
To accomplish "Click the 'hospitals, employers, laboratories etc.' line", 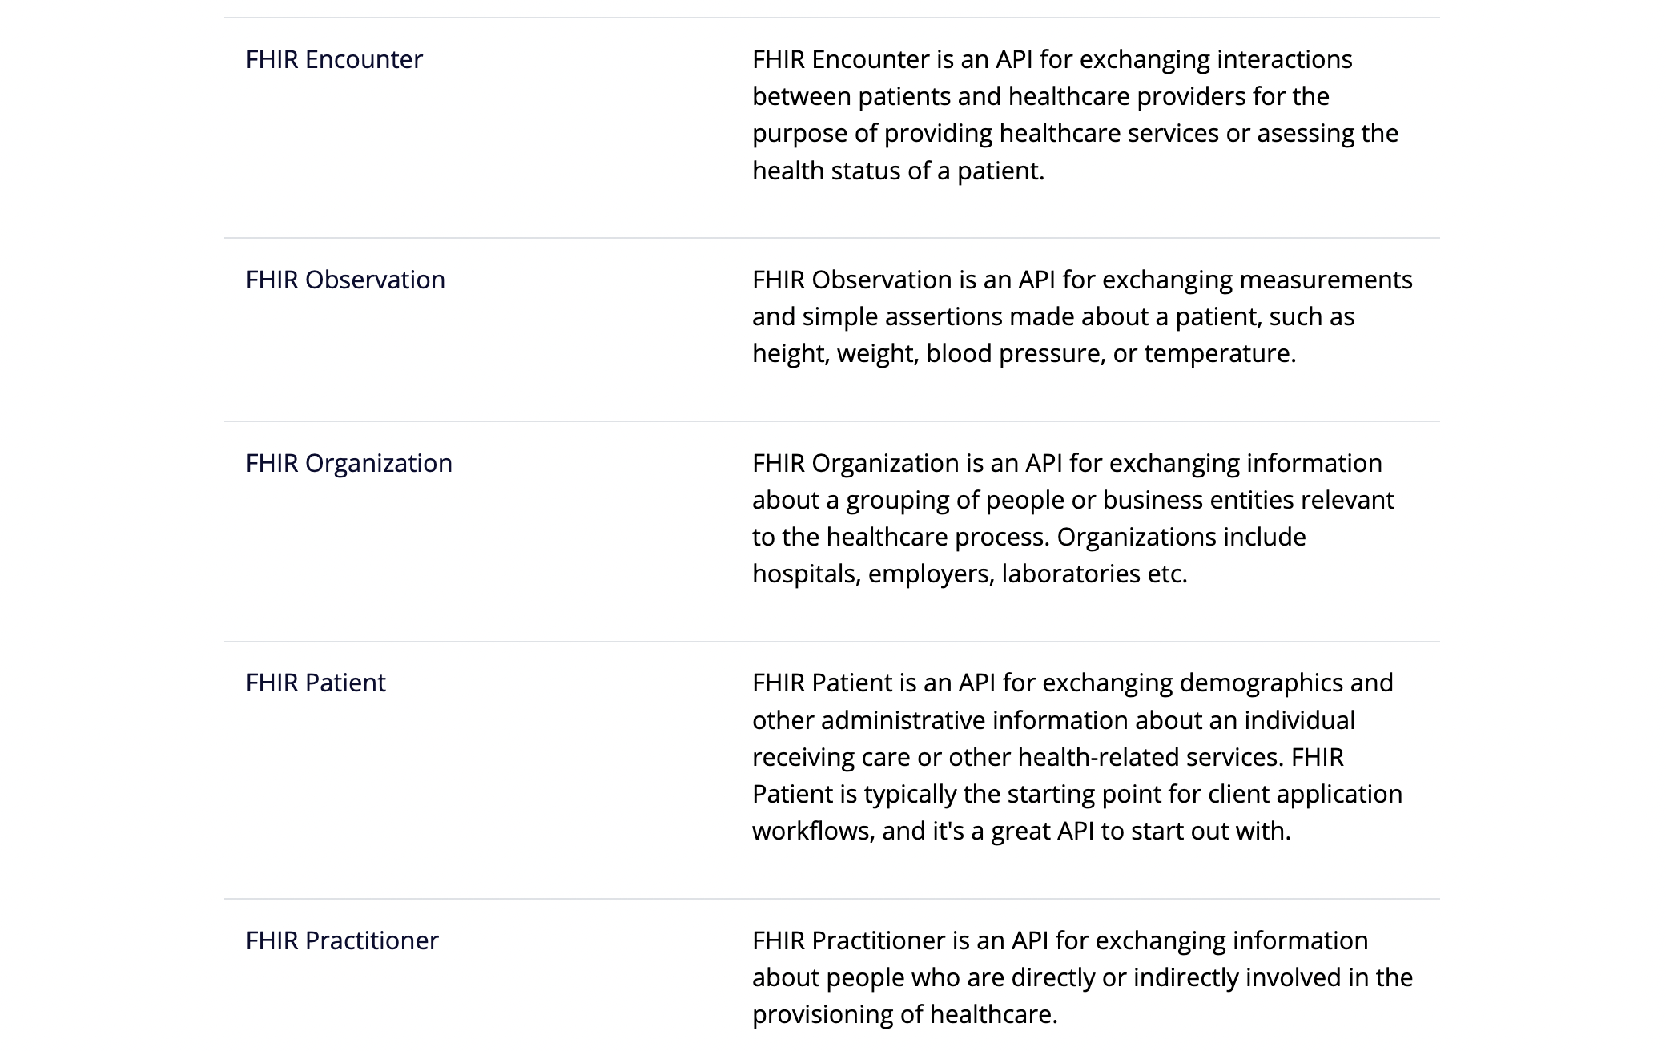I will click(x=970, y=574).
